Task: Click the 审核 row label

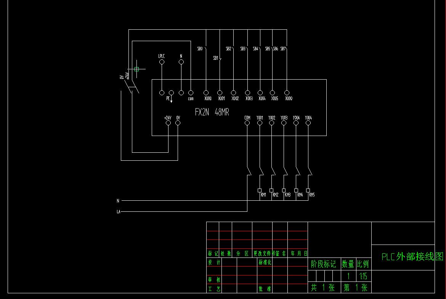Action: [x=214, y=280]
